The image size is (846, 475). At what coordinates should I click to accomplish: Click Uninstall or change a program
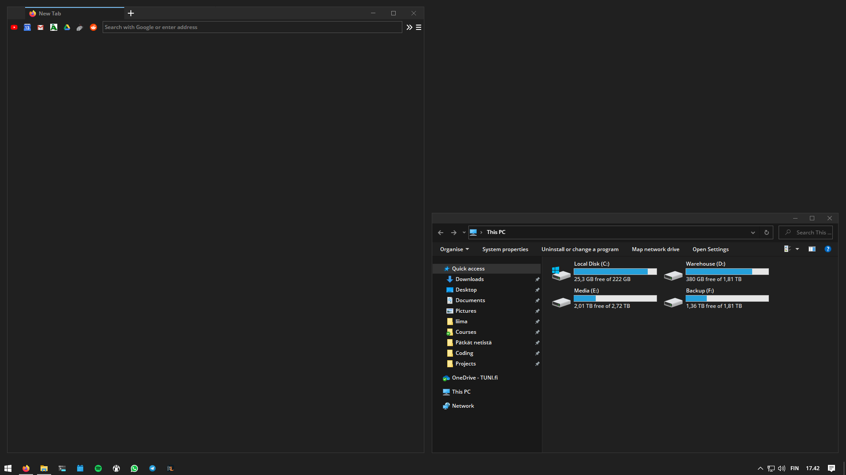coord(580,249)
